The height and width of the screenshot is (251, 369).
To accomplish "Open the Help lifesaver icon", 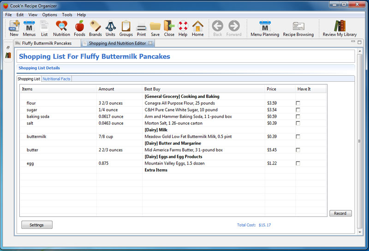I will (183, 28).
